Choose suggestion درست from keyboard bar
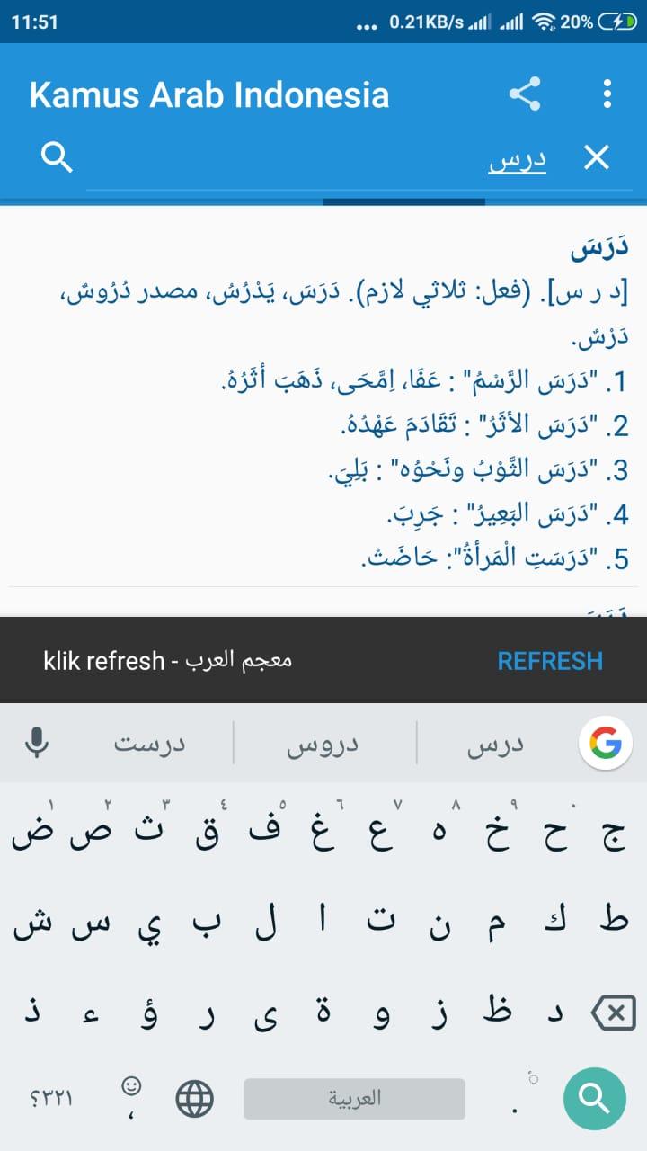 [x=149, y=745]
